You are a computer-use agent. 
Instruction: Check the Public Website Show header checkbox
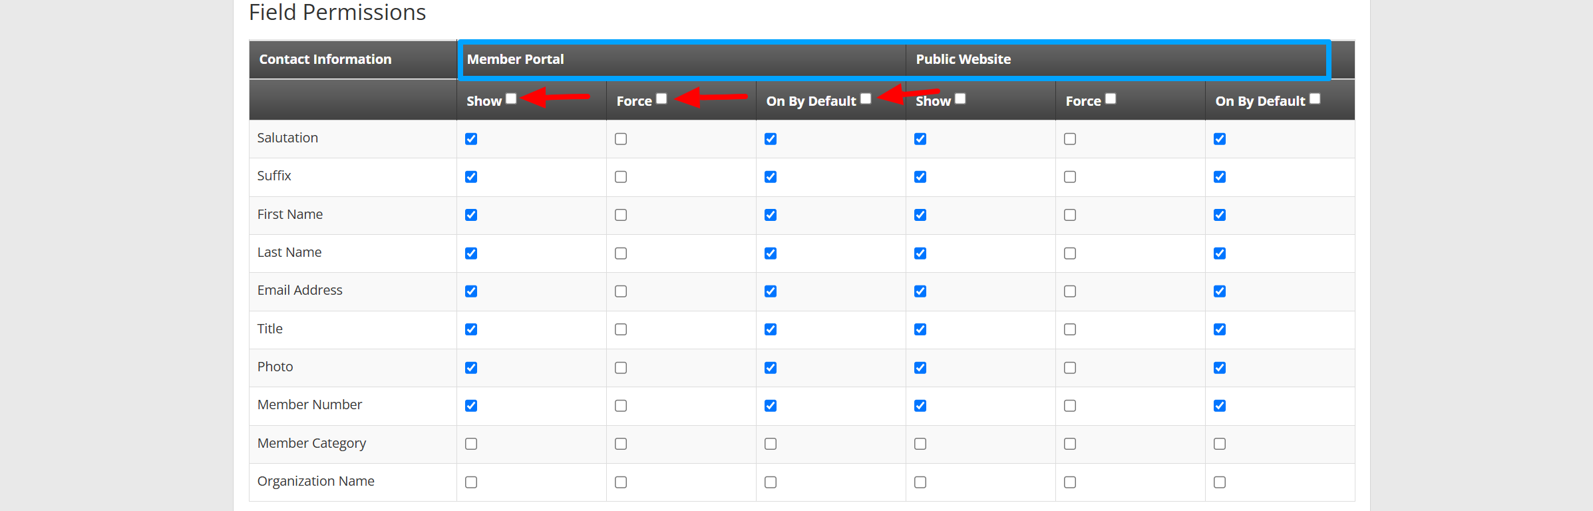click(960, 99)
